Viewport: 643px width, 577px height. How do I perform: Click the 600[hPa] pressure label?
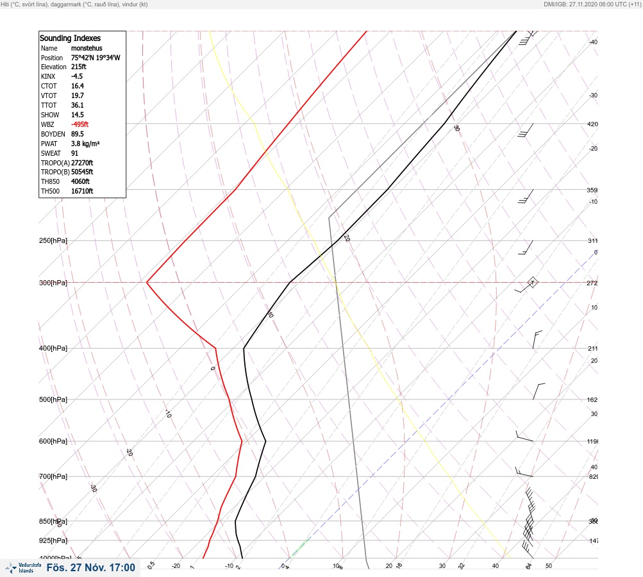pos(53,441)
